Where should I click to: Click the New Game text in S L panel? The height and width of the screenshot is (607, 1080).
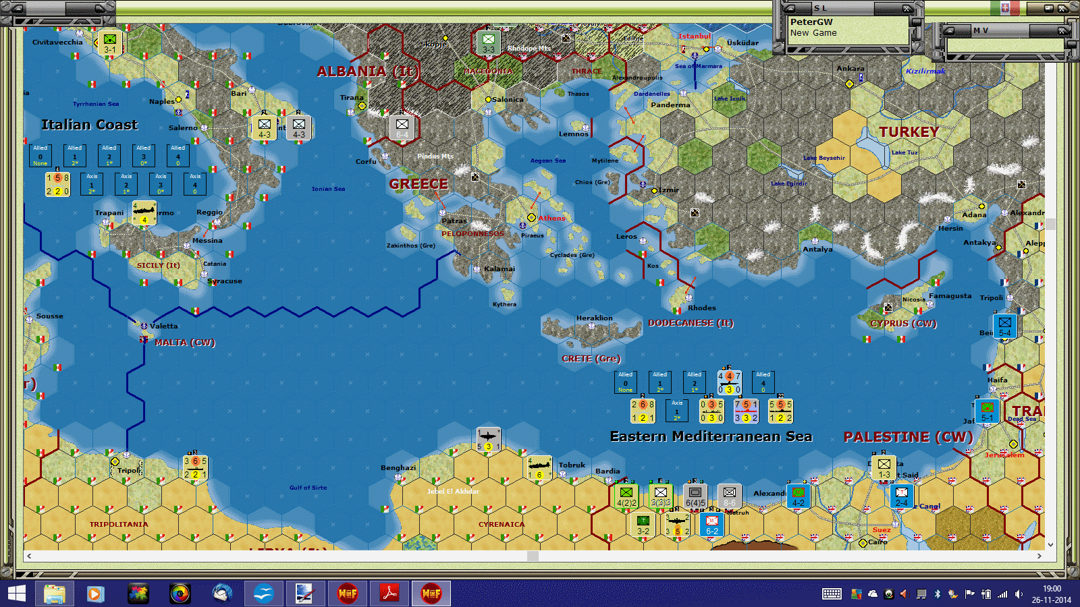(x=813, y=33)
